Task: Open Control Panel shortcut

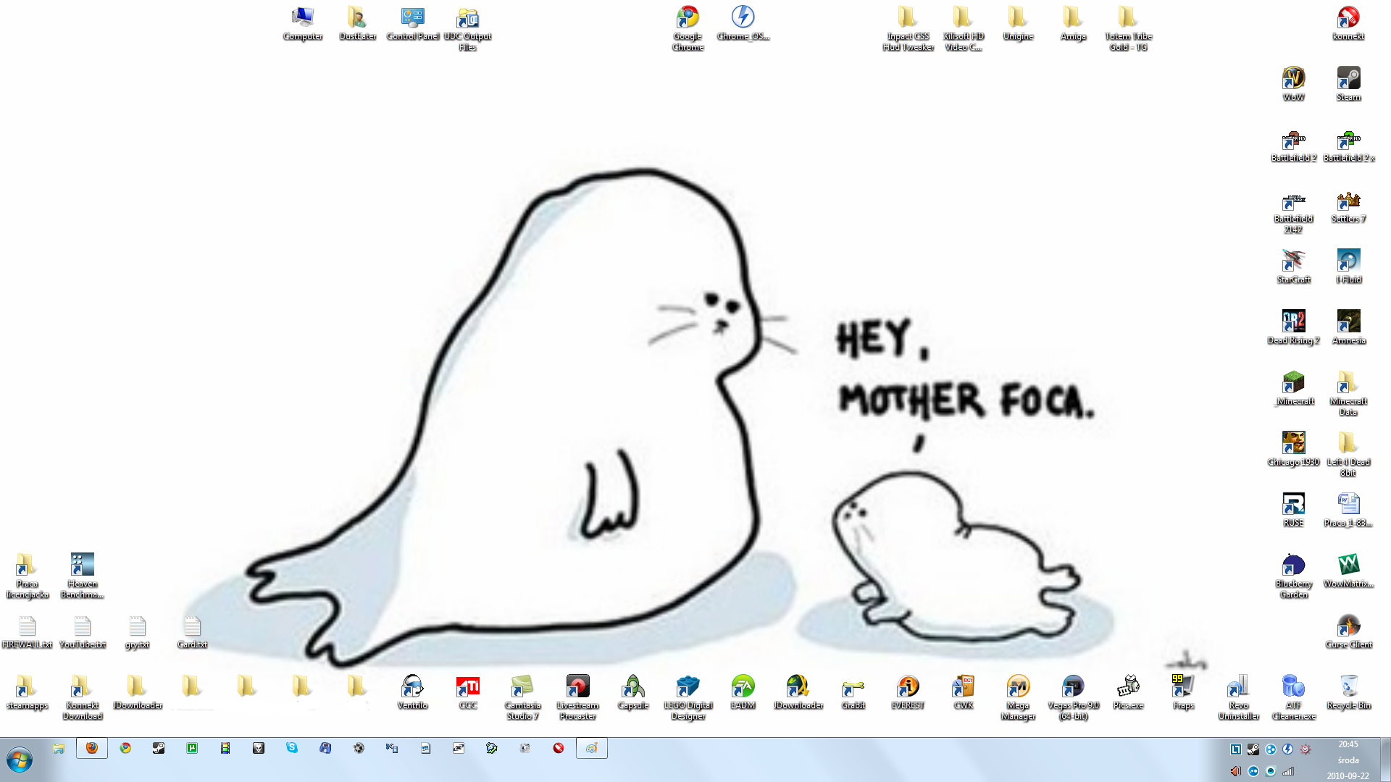Action: point(413,24)
